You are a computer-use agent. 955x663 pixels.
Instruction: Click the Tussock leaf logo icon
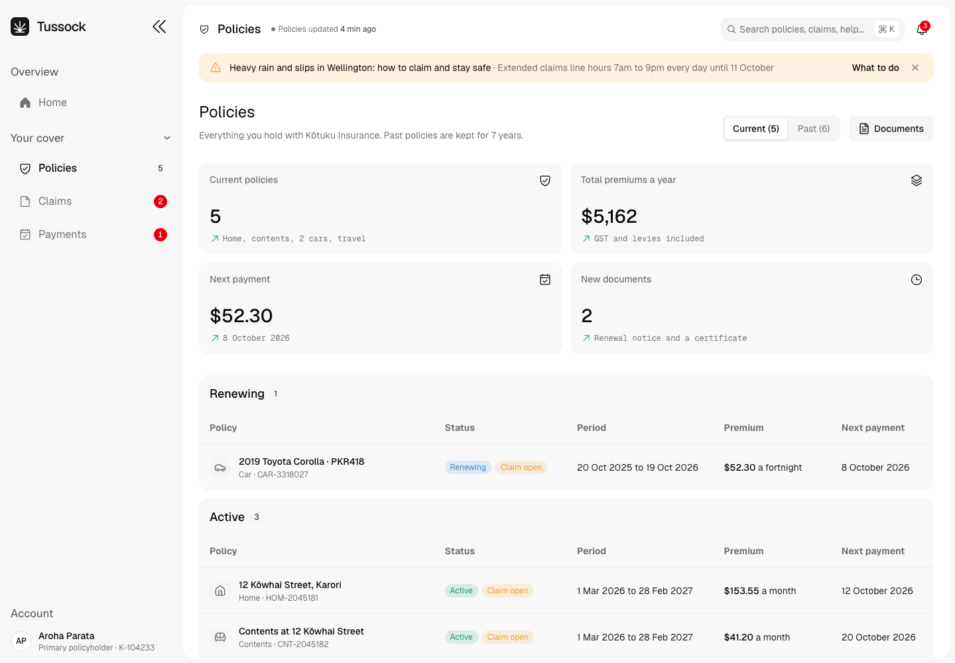click(x=20, y=27)
